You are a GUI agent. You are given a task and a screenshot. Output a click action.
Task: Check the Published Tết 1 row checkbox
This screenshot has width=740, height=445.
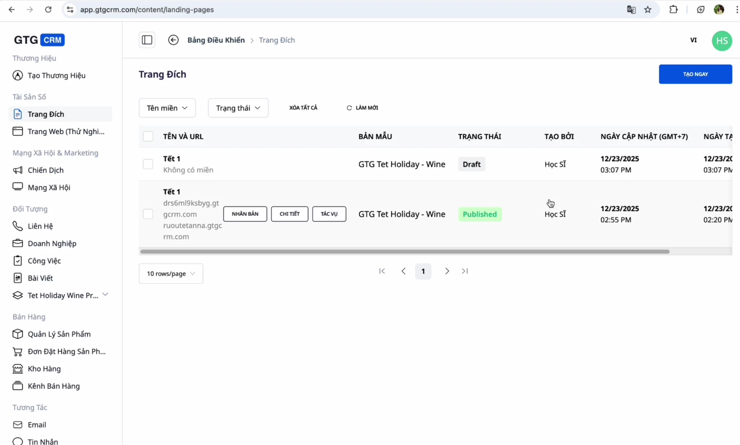pyautogui.click(x=148, y=214)
